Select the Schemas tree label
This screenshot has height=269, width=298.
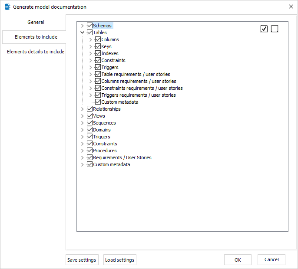point(102,26)
